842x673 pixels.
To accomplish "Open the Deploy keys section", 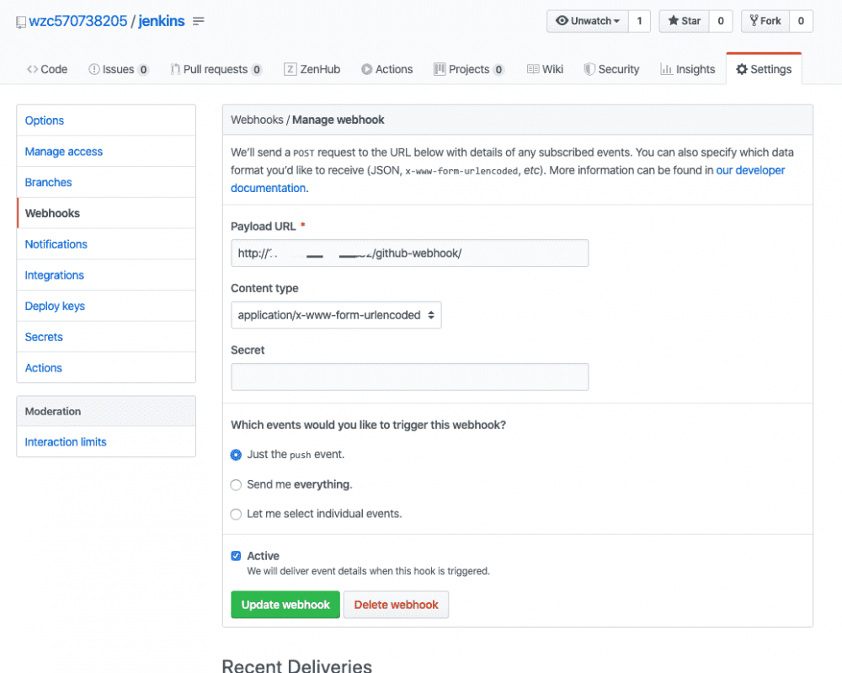I will click(55, 306).
